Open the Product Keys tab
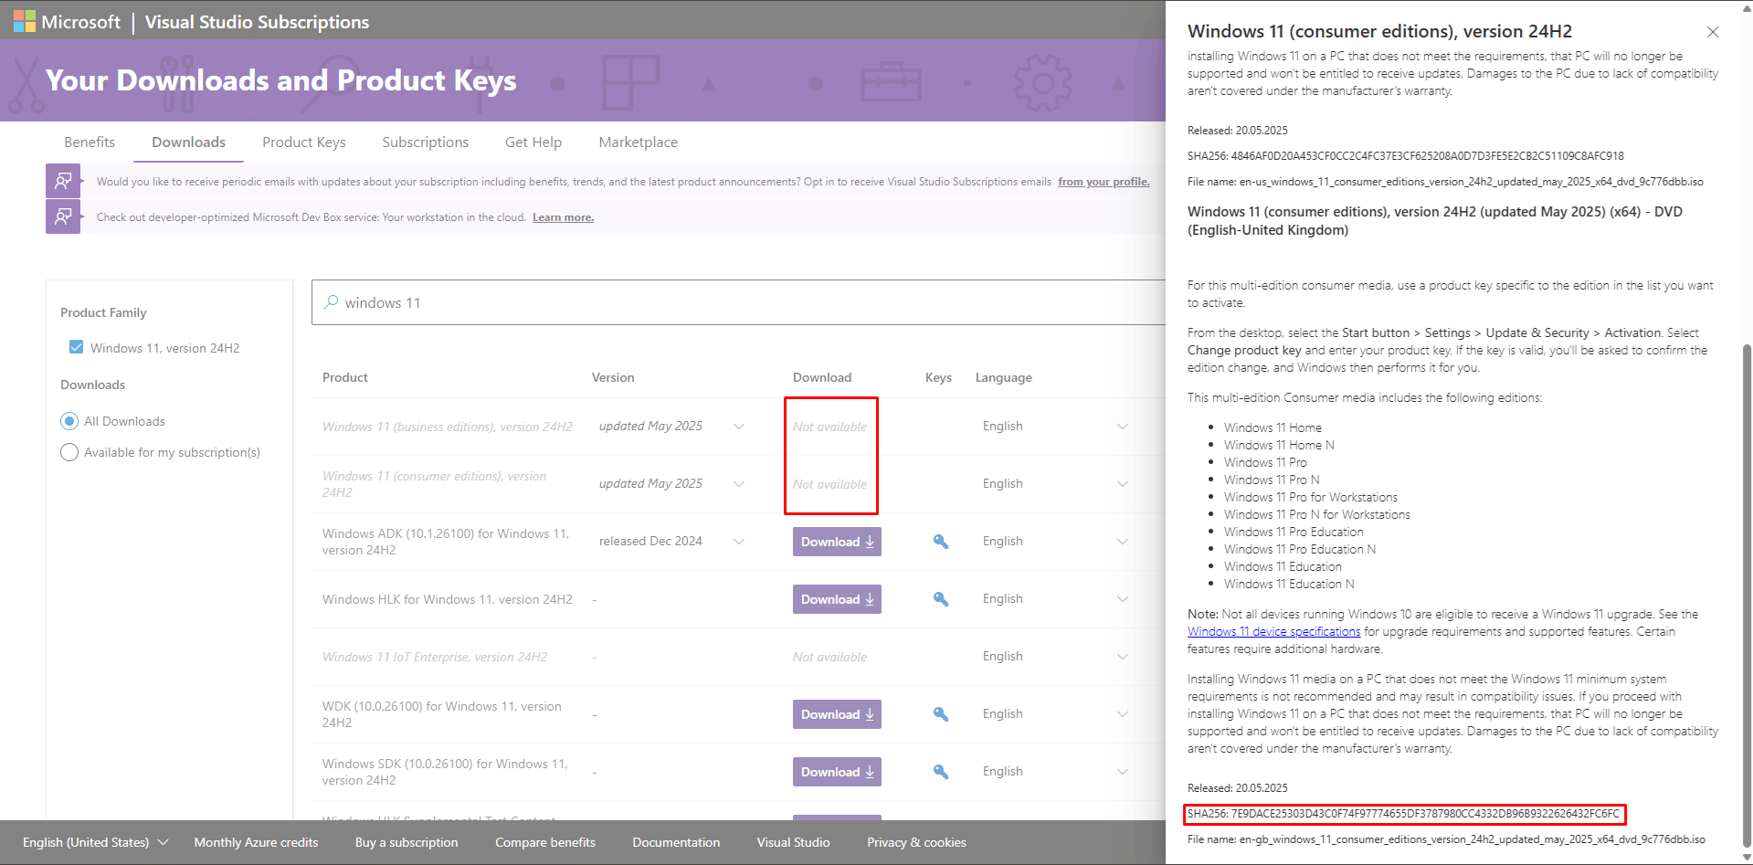Viewport: 1753px width, 865px height. pyautogui.click(x=304, y=142)
